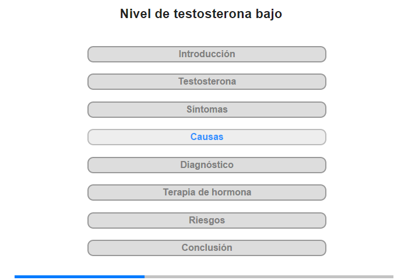
Task: Open the Introducción section
Action: (x=207, y=54)
